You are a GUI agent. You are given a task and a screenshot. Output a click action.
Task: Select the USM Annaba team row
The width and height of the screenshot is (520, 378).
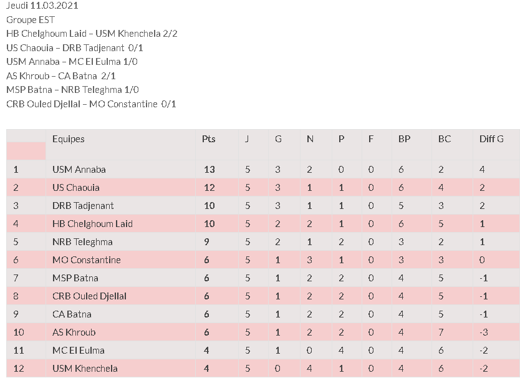pos(263,169)
